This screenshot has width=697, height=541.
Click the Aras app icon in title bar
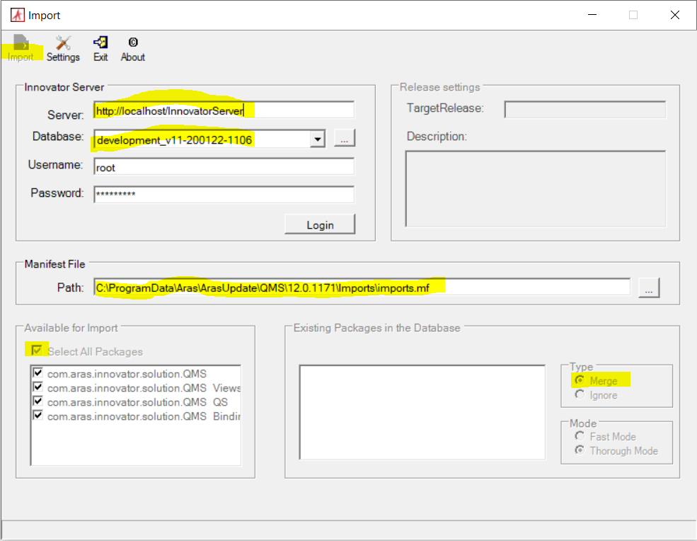pos(17,15)
